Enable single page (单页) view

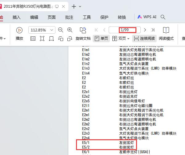tap(101, 39)
